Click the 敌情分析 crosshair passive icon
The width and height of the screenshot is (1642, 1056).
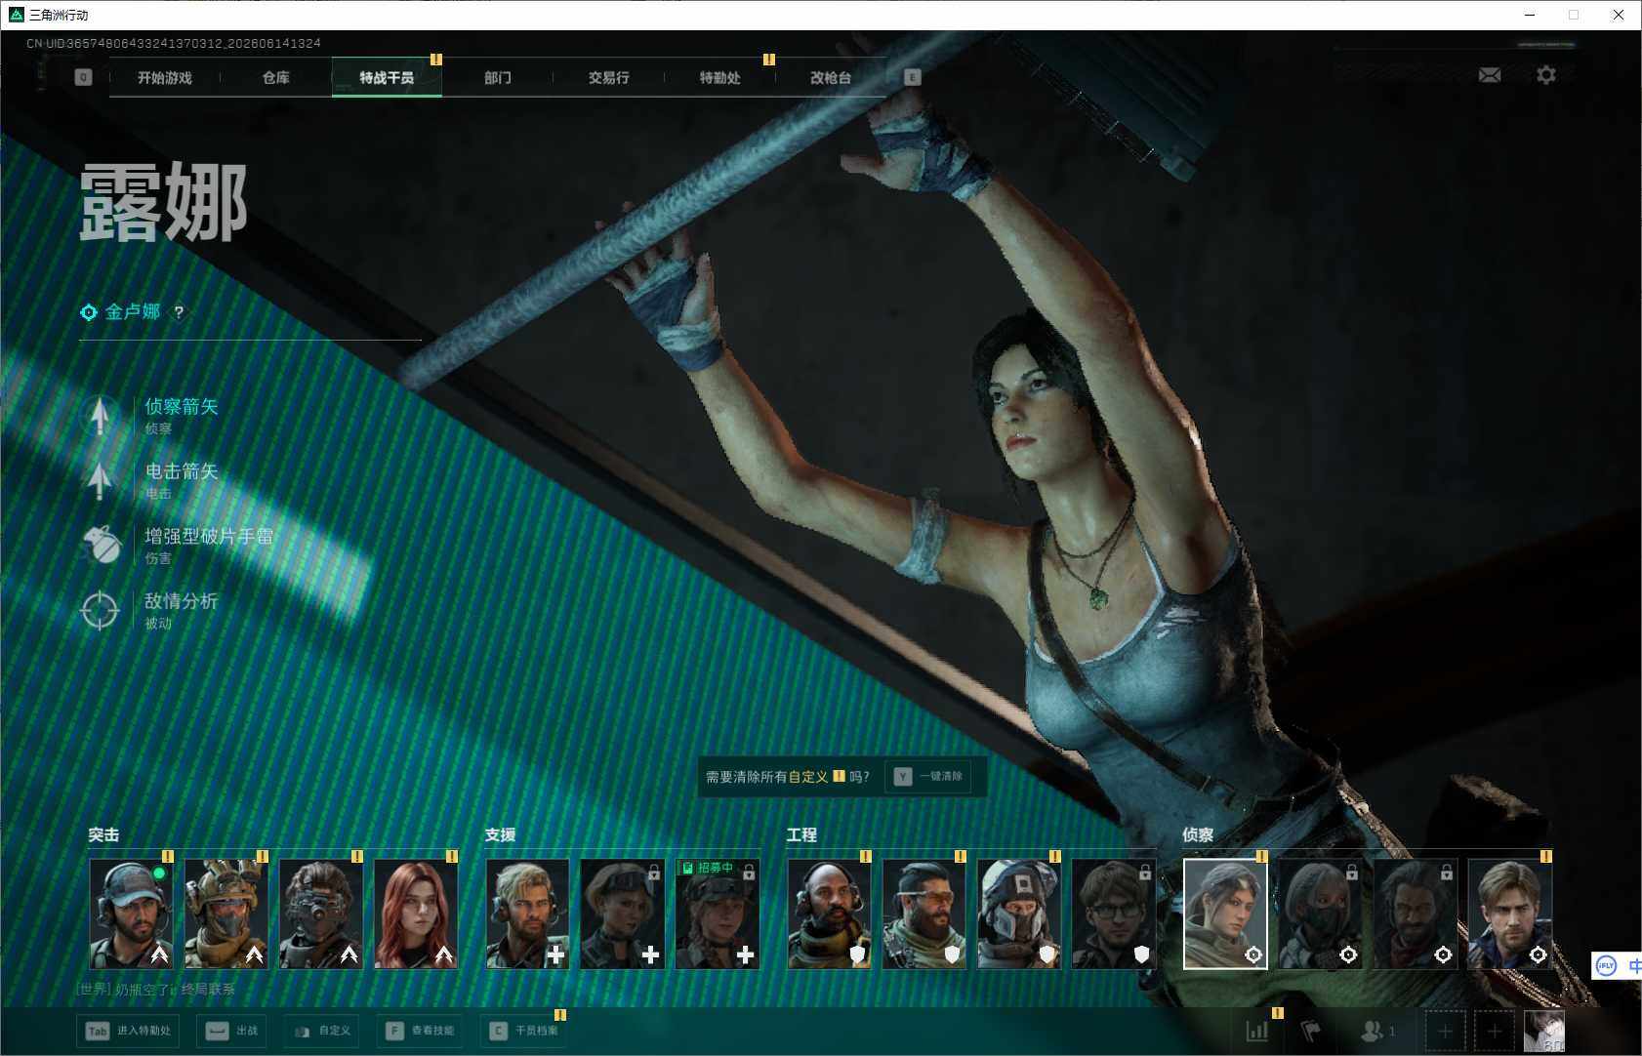pos(100,611)
